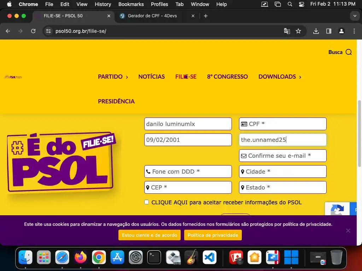Click the Chrome address bar URL
The height and width of the screenshot is (271, 362).
pos(81,31)
